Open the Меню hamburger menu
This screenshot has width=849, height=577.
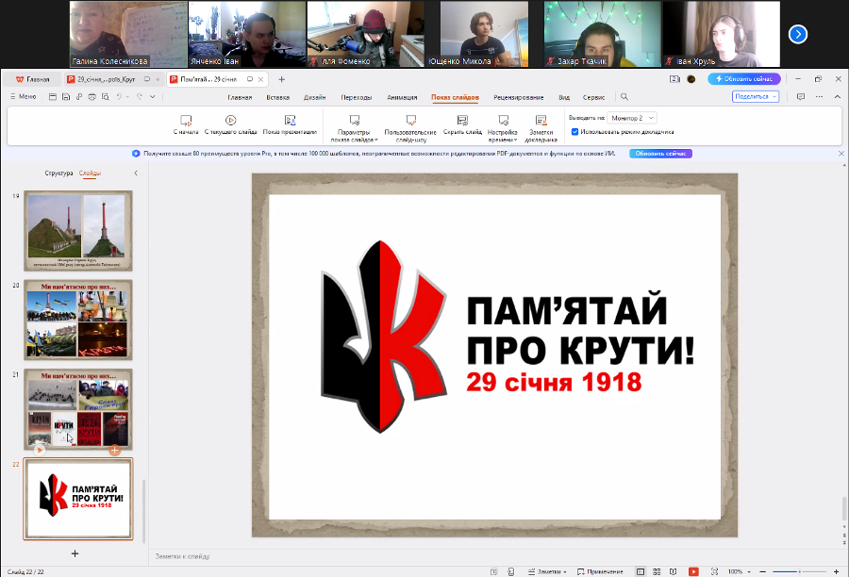(24, 96)
